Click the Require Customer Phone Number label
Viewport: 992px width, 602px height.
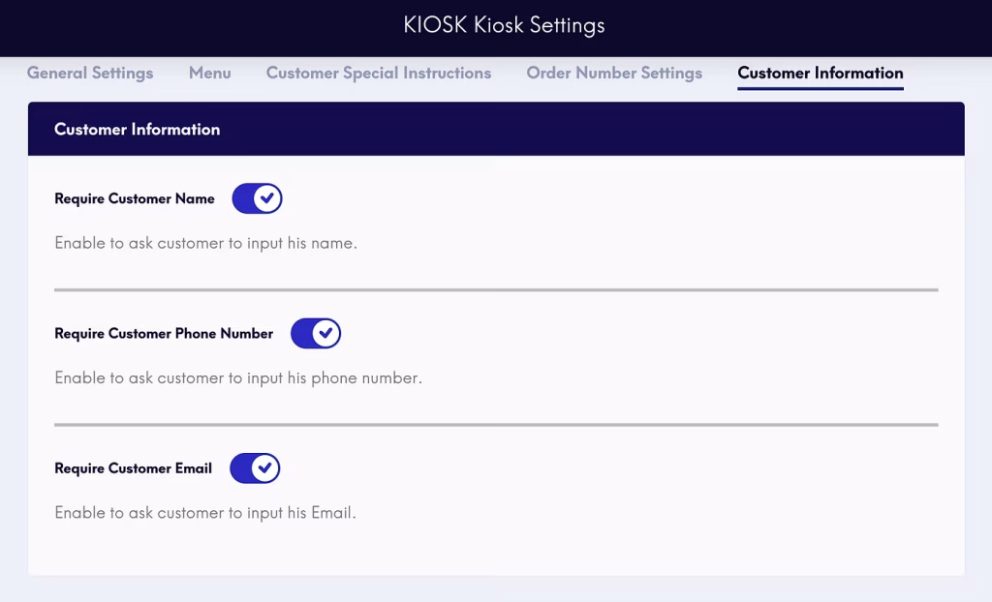click(x=164, y=334)
